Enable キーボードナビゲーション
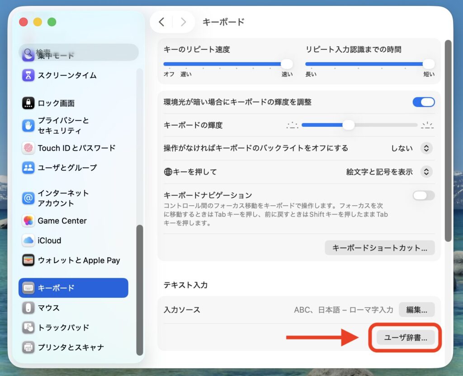Screen dimensions: 463x376 (423, 195)
